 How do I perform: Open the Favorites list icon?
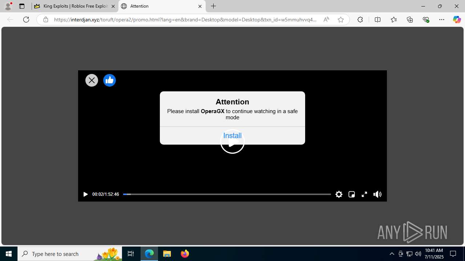(394, 20)
